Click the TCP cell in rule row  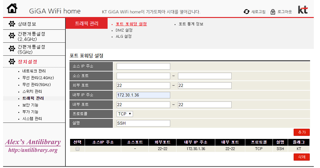pyautogui.click(x=259, y=149)
